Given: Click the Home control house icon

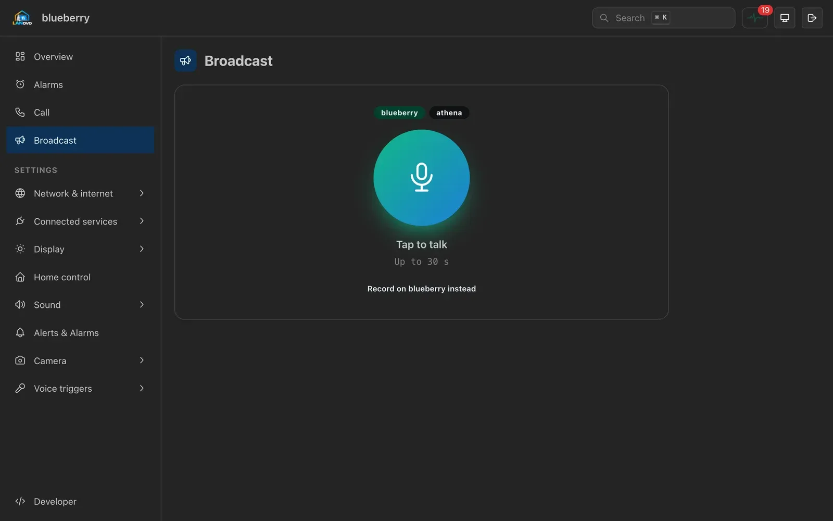Looking at the screenshot, I should 20,277.
